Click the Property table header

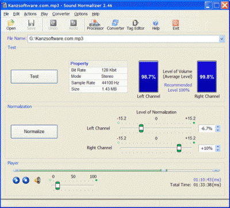[98, 63]
